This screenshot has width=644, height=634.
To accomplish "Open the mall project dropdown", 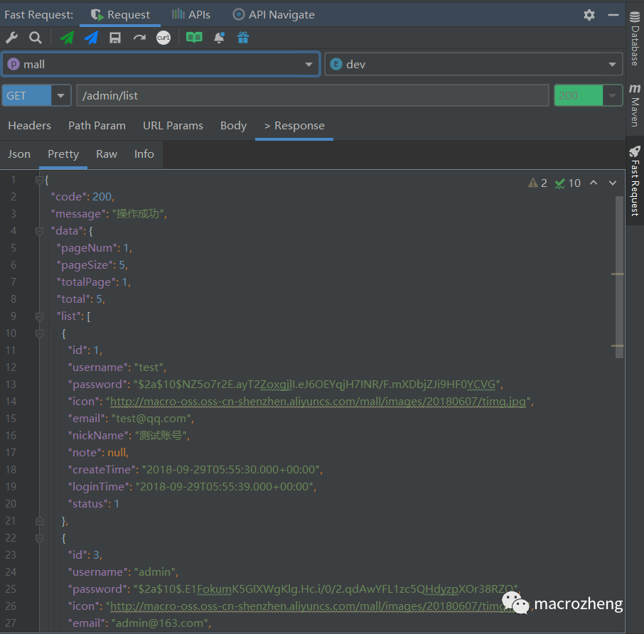I will (161, 64).
